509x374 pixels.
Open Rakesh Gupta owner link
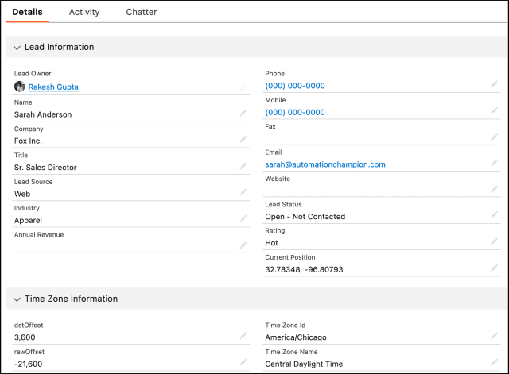point(53,87)
